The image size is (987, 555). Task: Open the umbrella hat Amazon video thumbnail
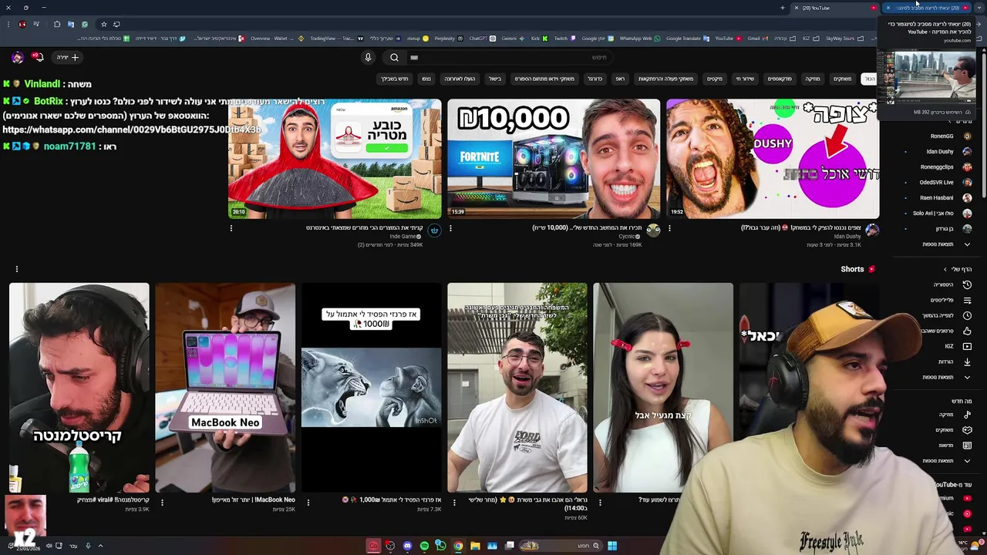coord(335,159)
